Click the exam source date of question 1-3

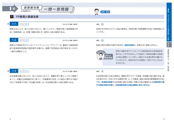tap(70, 72)
